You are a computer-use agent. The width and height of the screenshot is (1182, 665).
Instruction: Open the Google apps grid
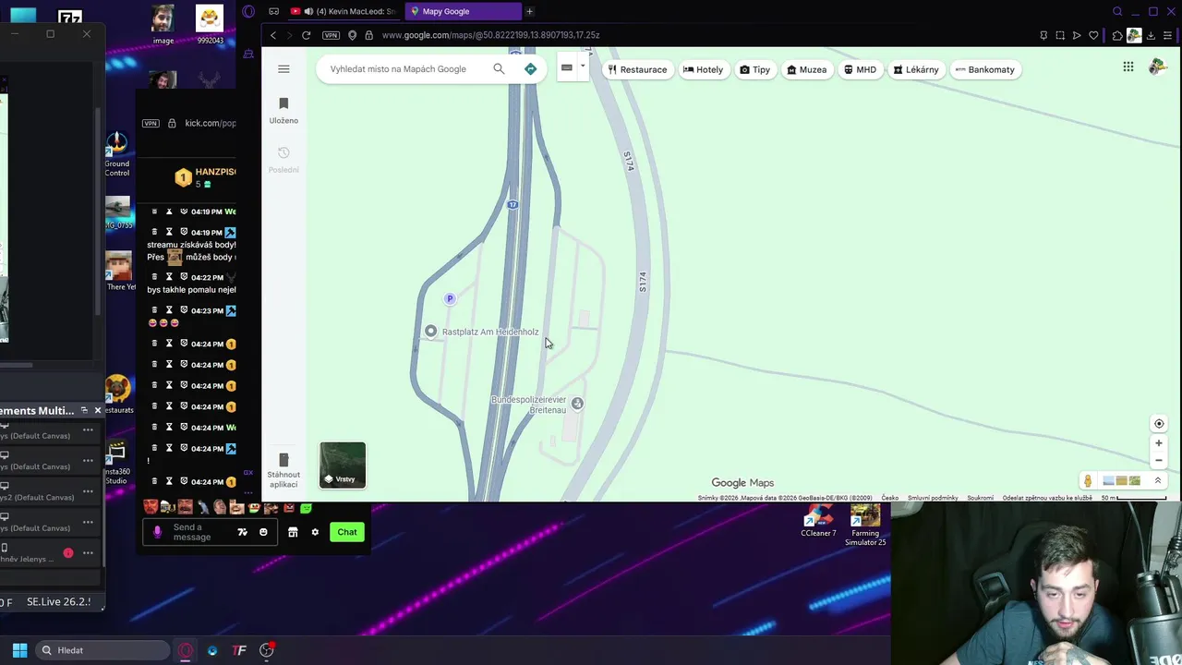pyautogui.click(x=1128, y=66)
